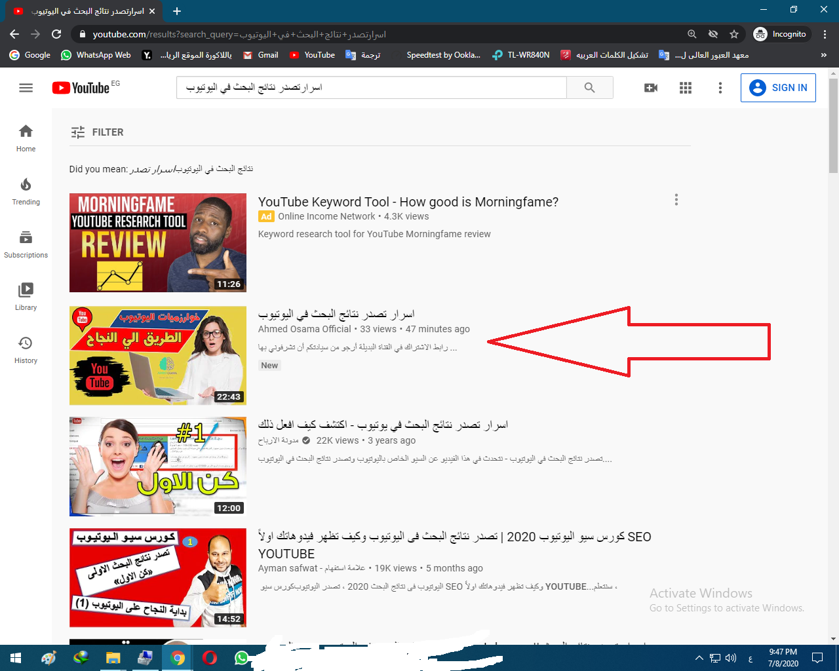Switch to Chrome in the taskbar
Viewport: 839px width, 671px height.
pyautogui.click(x=178, y=658)
